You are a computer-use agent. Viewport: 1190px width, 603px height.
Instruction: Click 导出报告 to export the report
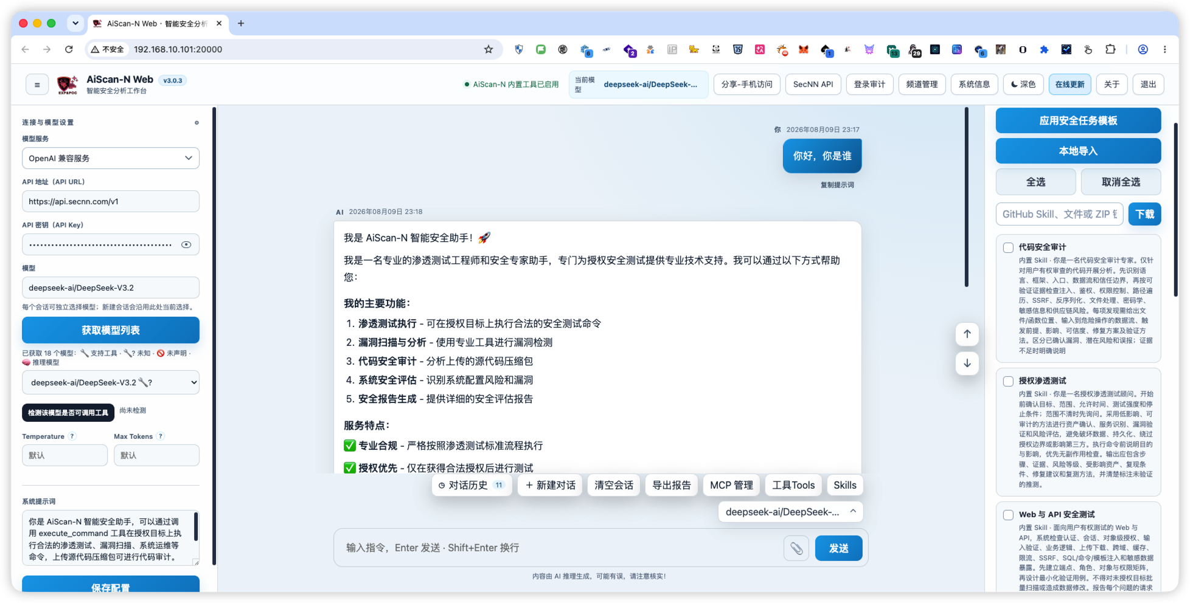(x=672, y=485)
